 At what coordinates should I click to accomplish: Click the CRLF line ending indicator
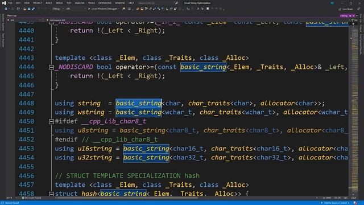point(354,198)
